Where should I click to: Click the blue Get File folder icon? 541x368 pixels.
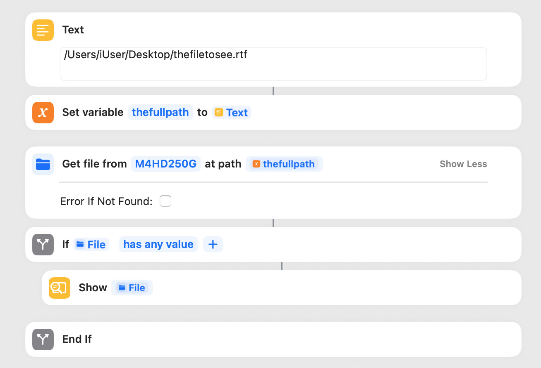[x=43, y=164]
